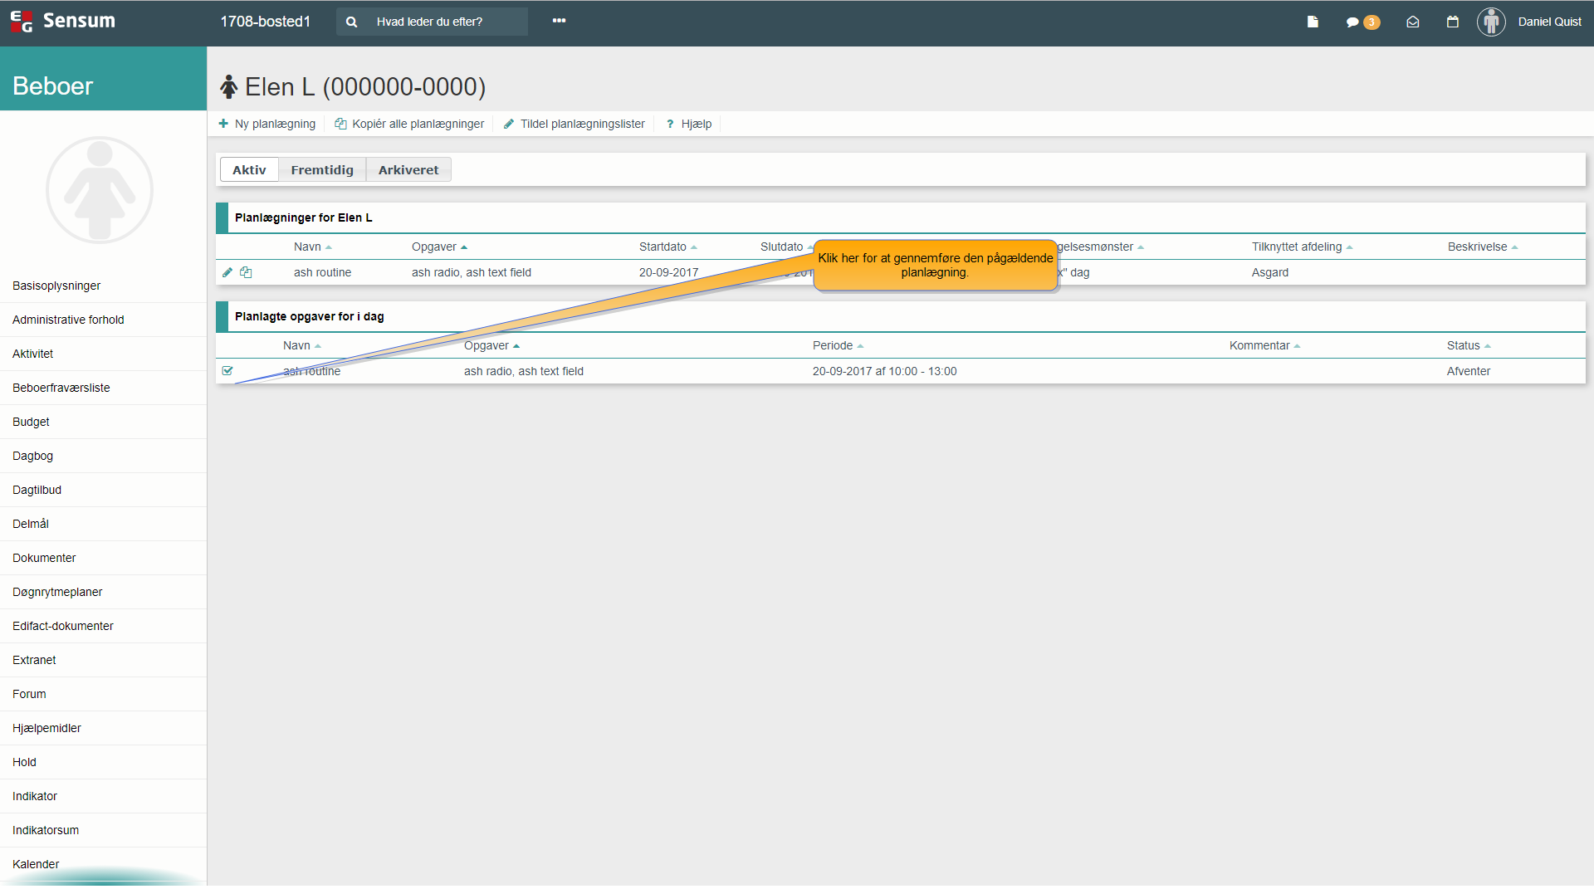Screen dimensions: 1594x889
Task: Open Dokumenter in sidebar
Action: [x=103, y=558]
